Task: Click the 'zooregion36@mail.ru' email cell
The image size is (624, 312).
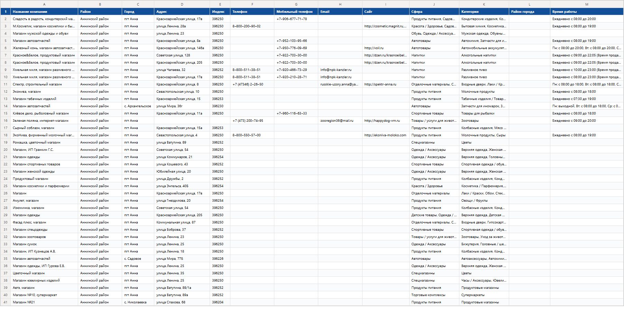Action: click(x=340, y=120)
